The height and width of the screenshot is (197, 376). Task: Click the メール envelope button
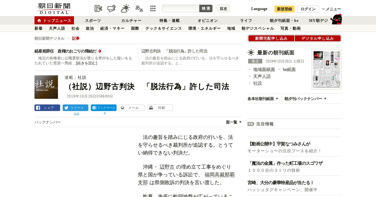pos(132,108)
